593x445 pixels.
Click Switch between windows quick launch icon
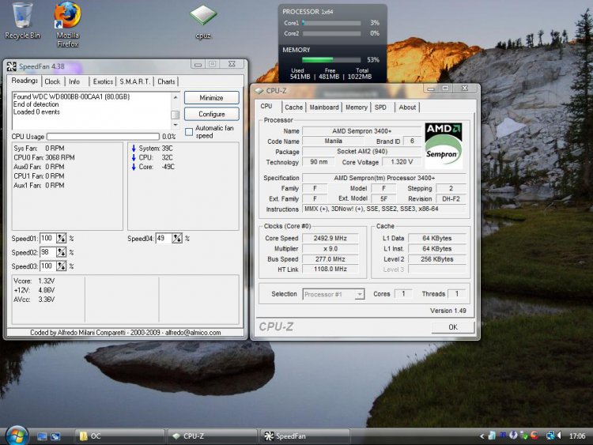[x=55, y=436]
